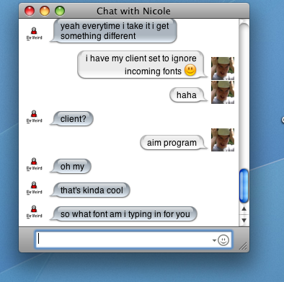The width and height of the screenshot is (284, 282).
Task: Click the blue scrollbar thumb
Action: (244, 186)
